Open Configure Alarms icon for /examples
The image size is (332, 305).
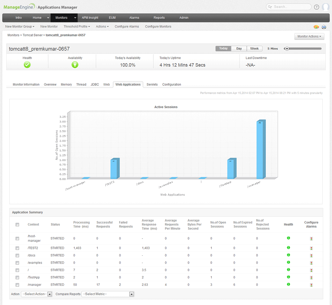[x=311, y=263]
